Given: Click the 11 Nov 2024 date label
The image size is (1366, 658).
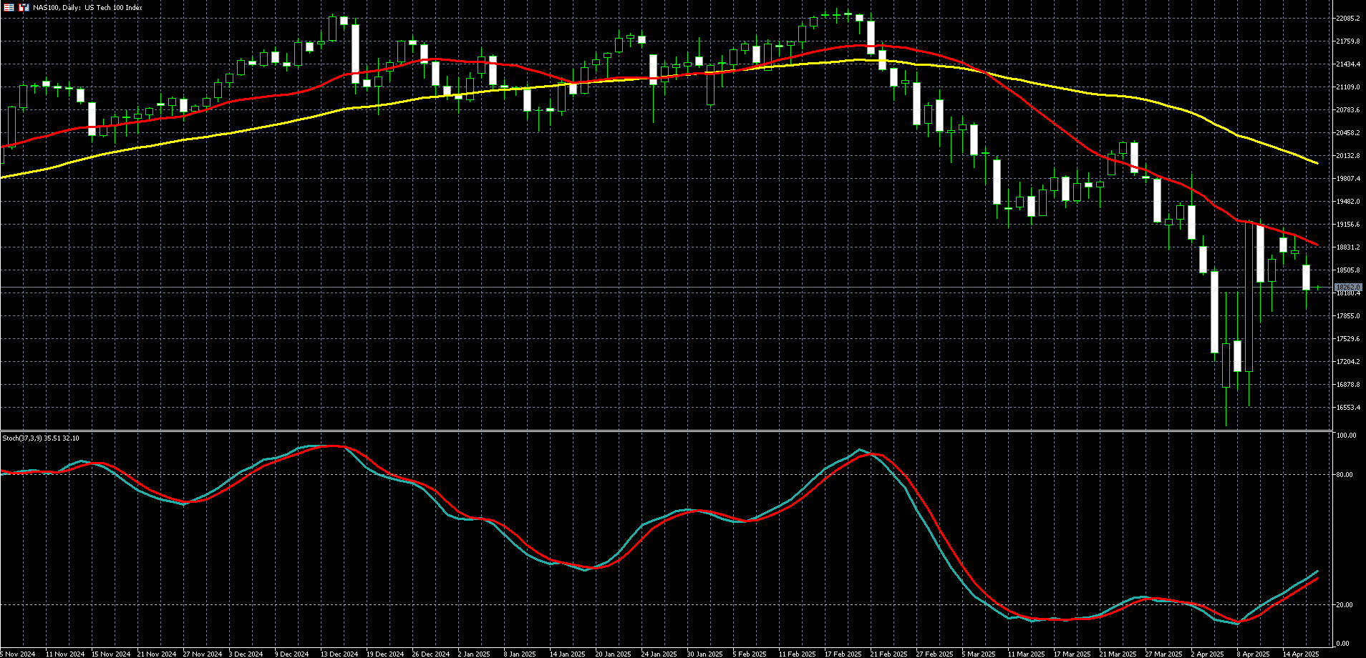Looking at the screenshot, I should click(x=64, y=654).
